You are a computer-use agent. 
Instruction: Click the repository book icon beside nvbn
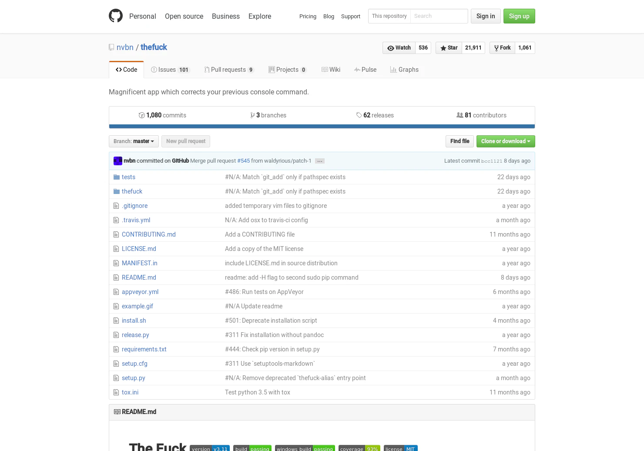point(111,47)
